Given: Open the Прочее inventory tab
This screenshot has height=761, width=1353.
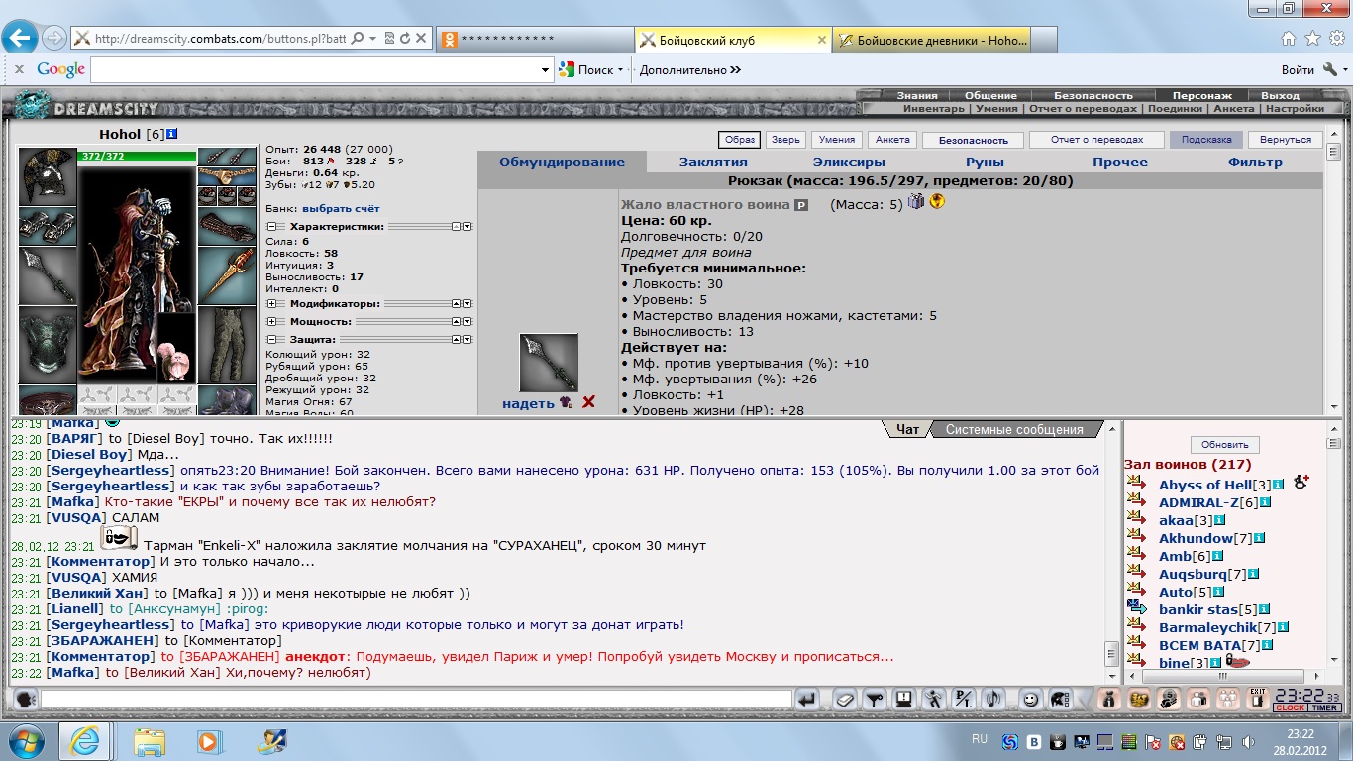Looking at the screenshot, I should [1120, 162].
